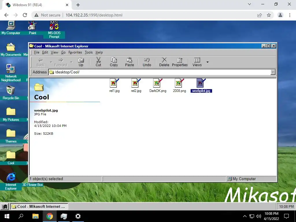
Task: Select the rel2.jpg file icon
Action: (x=136, y=86)
